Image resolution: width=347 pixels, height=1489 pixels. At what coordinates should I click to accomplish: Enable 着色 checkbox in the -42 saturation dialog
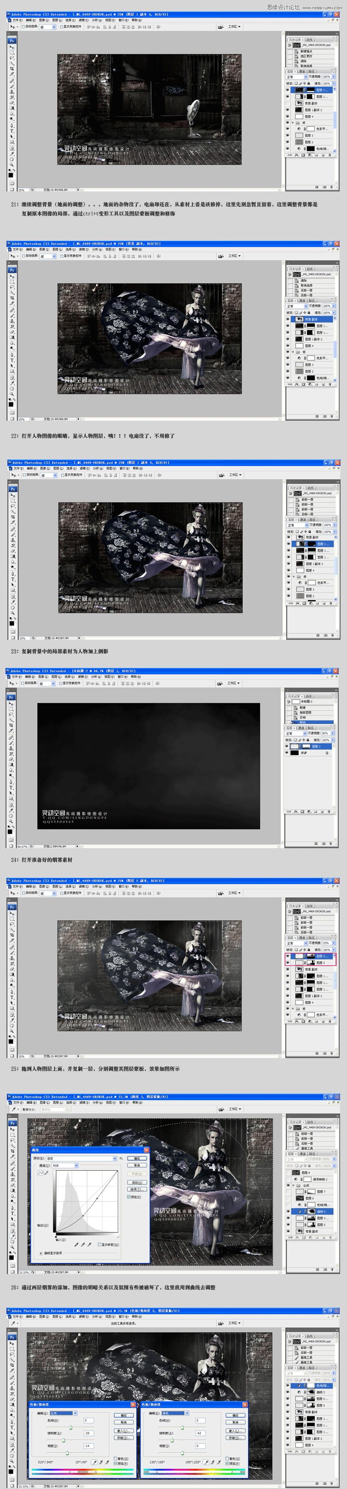226,1459
